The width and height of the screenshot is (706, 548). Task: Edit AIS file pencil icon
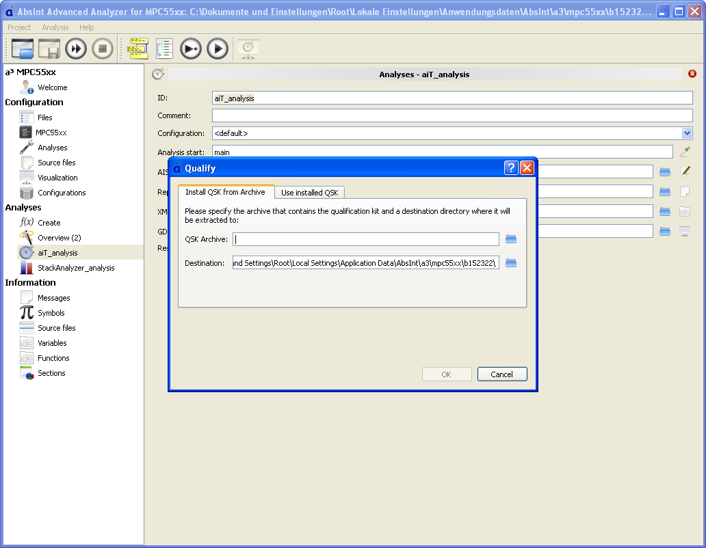click(685, 172)
